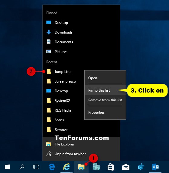Open File Explorer from jump list text

64,144
